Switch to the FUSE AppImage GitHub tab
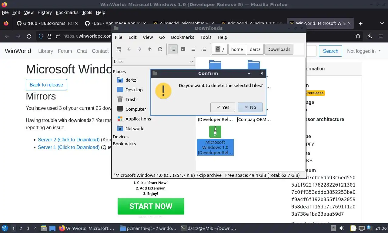This screenshot has height=233, width=388. pos(115,23)
